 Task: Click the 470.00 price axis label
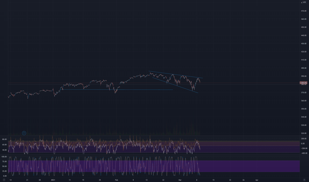[x=304, y=11]
